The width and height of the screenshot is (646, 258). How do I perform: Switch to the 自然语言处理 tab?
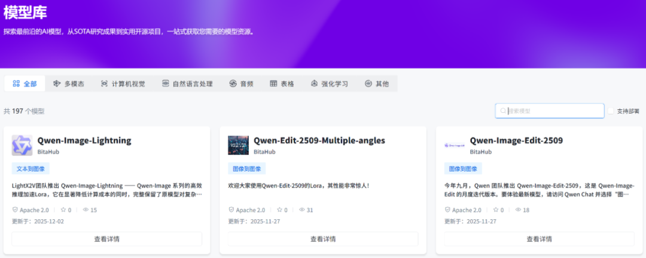click(x=187, y=84)
